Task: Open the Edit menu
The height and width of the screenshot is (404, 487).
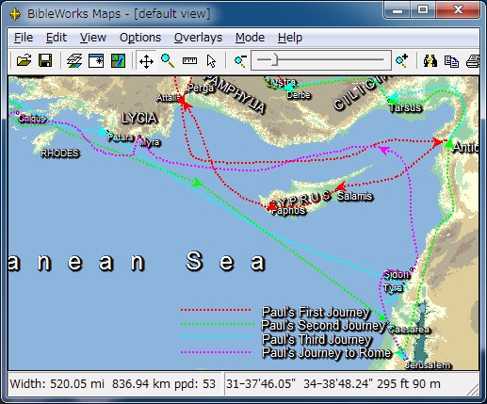Action: click(57, 38)
